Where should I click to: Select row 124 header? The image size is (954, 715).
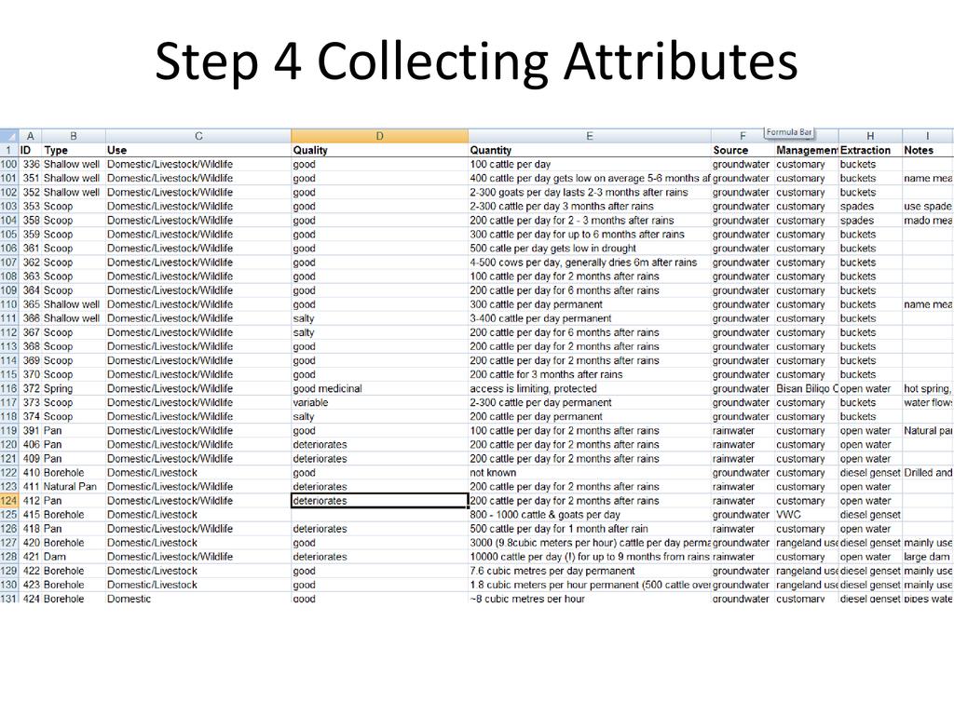click(x=9, y=501)
